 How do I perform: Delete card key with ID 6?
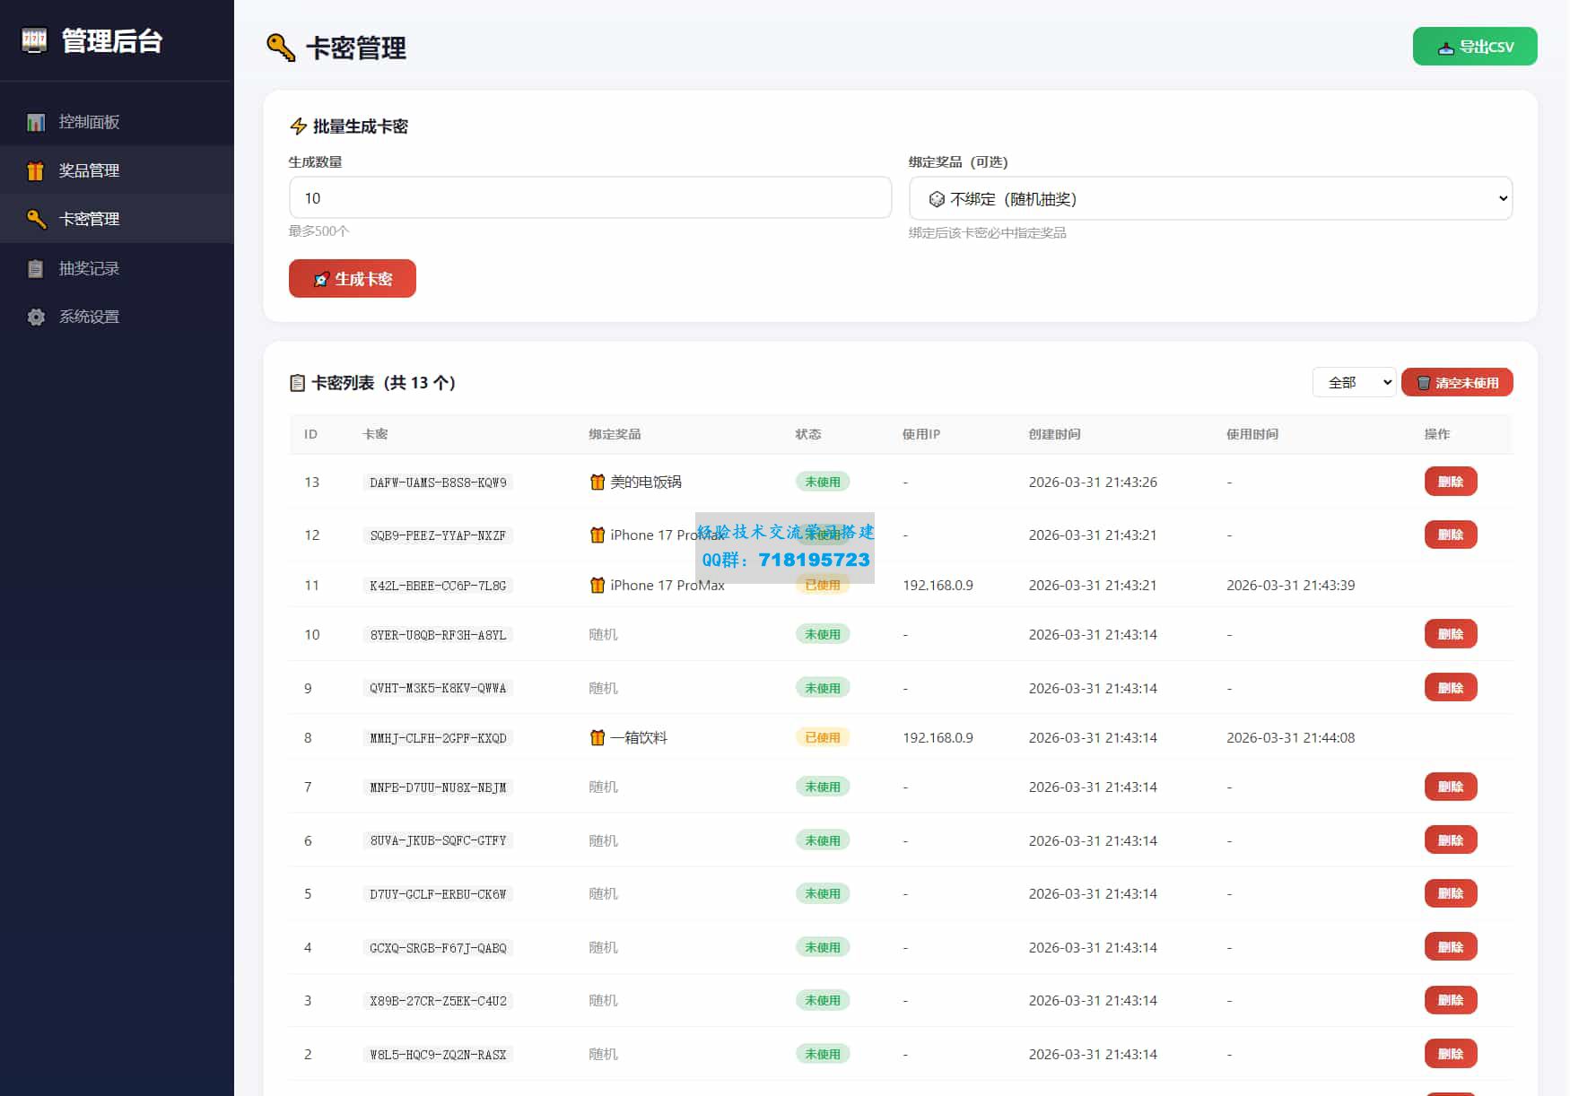1451,840
